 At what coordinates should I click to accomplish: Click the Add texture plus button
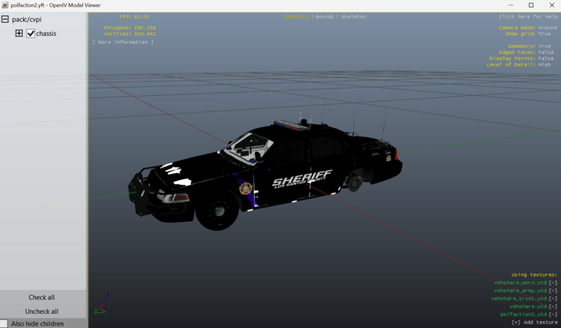516,322
